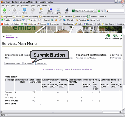Viewport: 125px width, 117px height.
Task: Click the Previous button
Action: pyautogui.click(x=41, y=64)
